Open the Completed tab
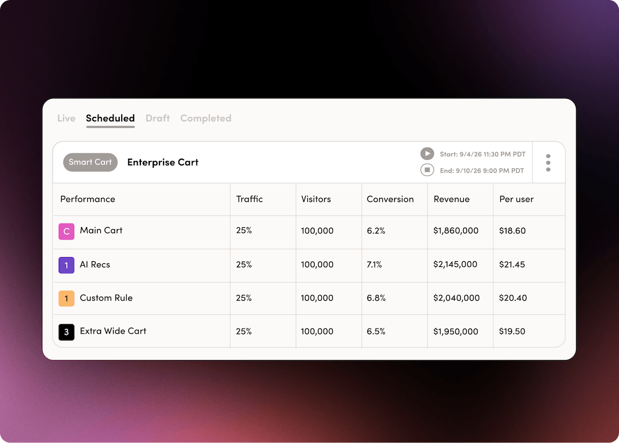Screen dimensions: 619x443 206,118
